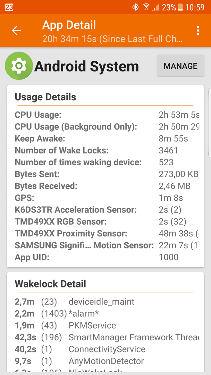Tap the battery icon in status bar

tap(180, 7)
